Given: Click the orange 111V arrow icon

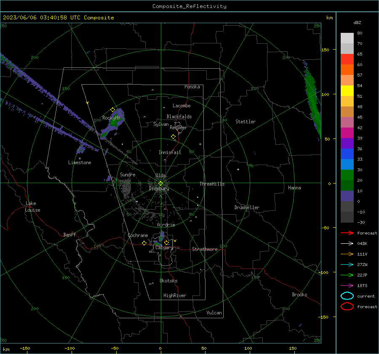Looking at the screenshot, I should (347, 254).
